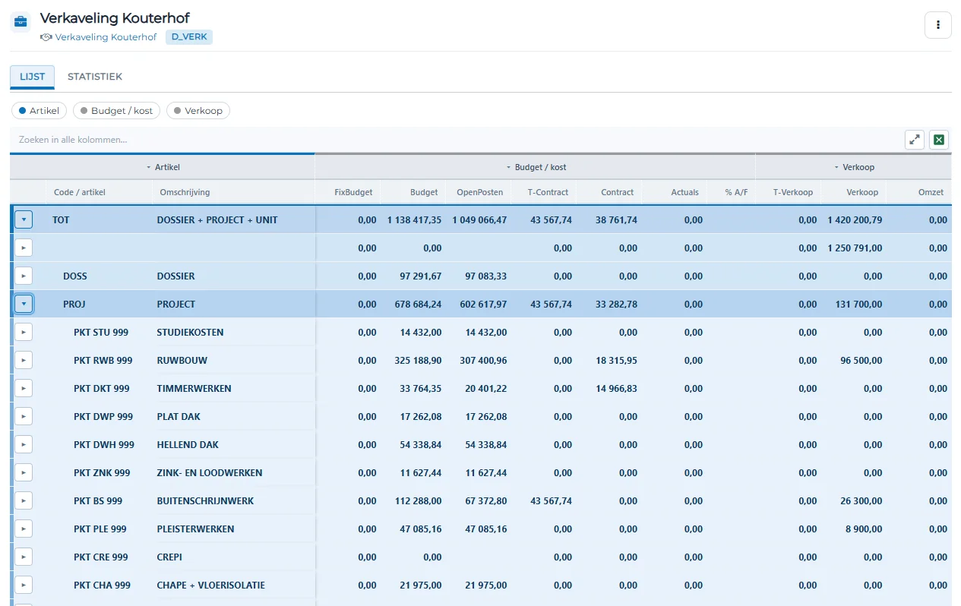The width and height of the screenshot is (961, 606).
Task: Sort by the Code / artikel column
Action: pyautogui.click(x=99, y=193)
